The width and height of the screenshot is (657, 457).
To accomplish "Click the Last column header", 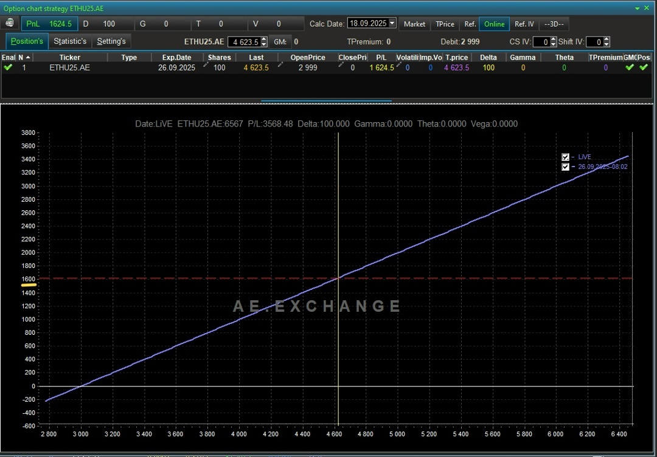I will pos(256,57).
